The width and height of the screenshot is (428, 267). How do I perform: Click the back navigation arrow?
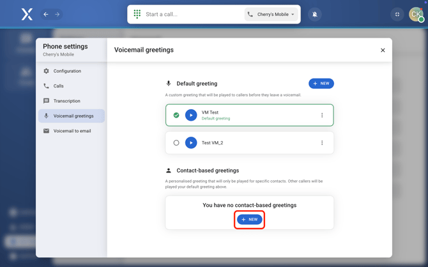point(46,14)
